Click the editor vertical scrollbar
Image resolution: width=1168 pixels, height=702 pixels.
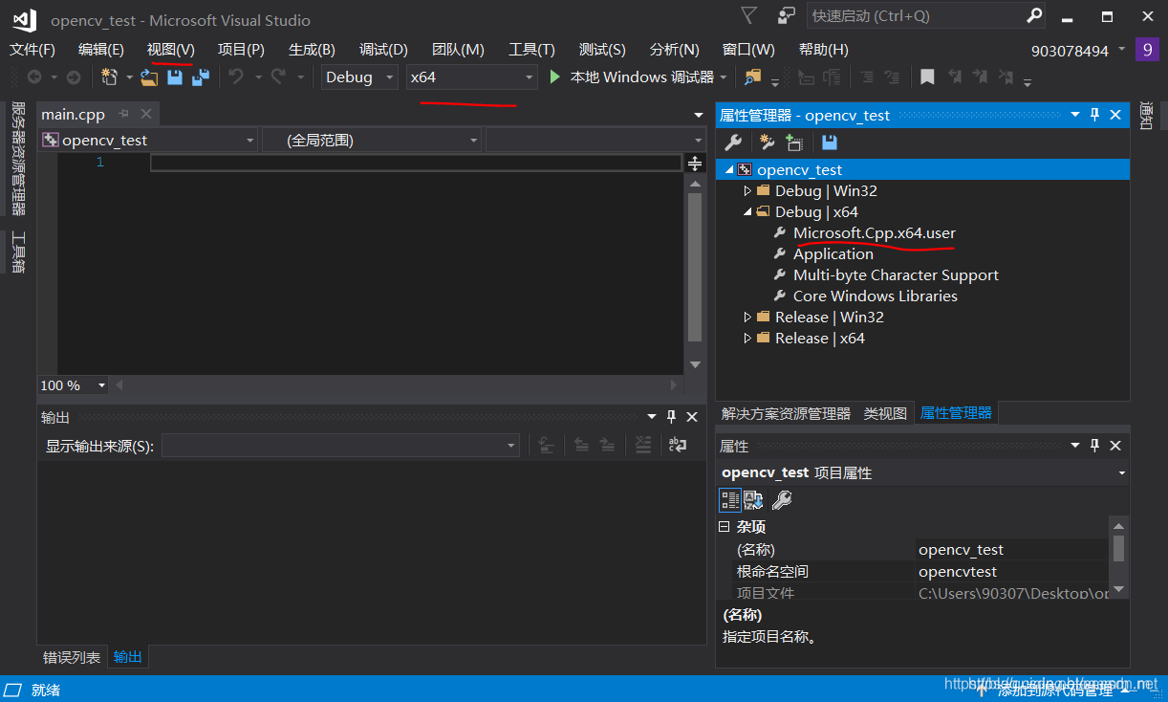696,274
